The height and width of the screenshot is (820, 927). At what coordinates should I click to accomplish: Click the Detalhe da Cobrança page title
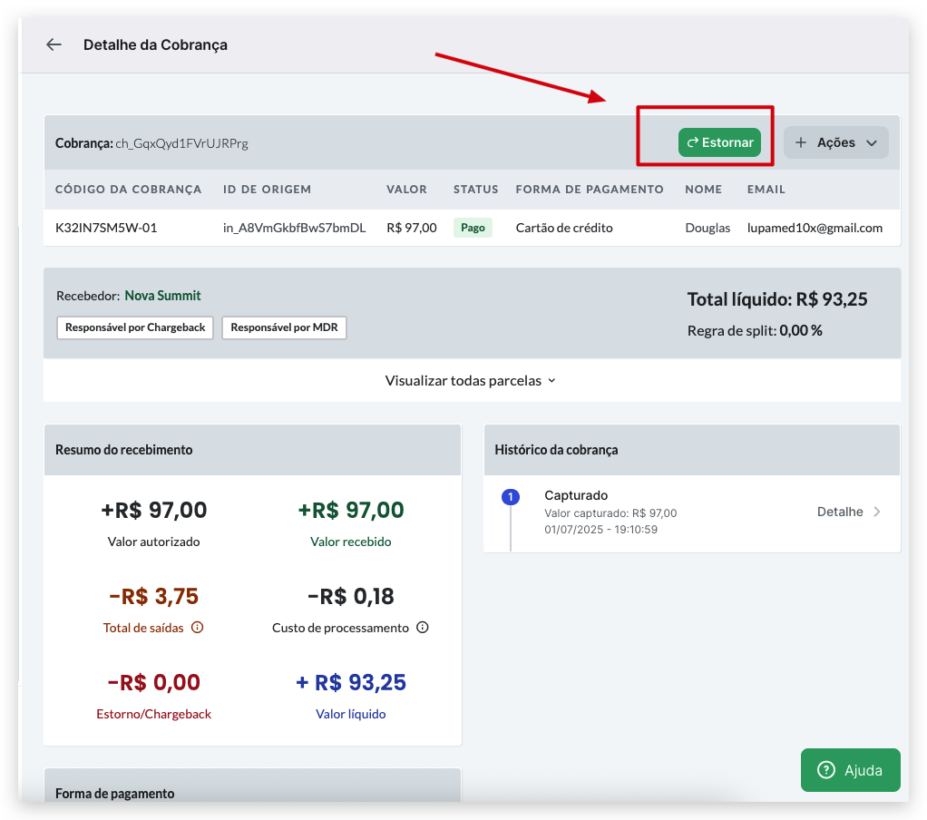[x=155, y=45]
